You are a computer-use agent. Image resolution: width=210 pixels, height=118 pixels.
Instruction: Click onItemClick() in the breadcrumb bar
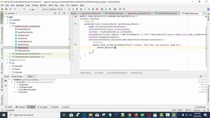[136, 73]
